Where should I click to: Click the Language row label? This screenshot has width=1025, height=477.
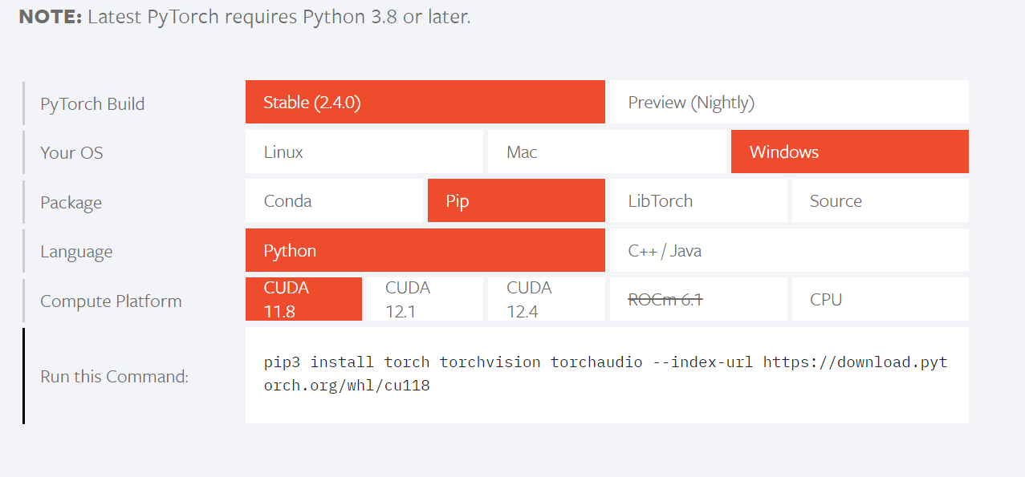76,253
